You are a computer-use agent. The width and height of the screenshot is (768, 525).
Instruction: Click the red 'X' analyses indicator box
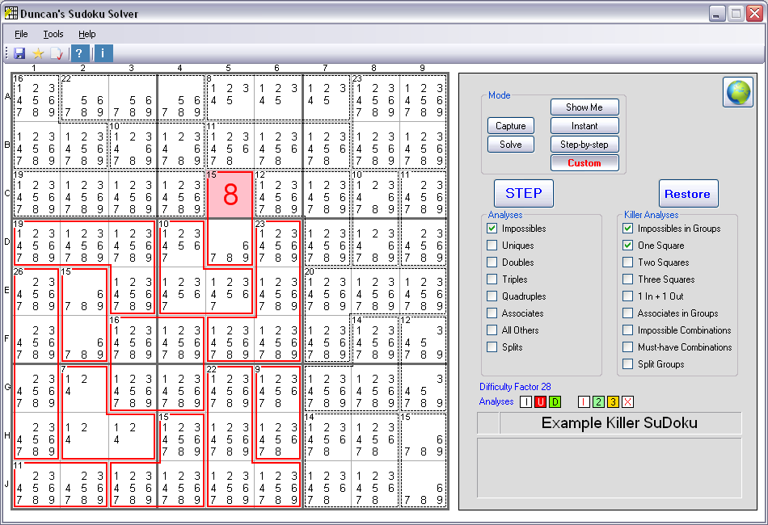tap(628, 401)
